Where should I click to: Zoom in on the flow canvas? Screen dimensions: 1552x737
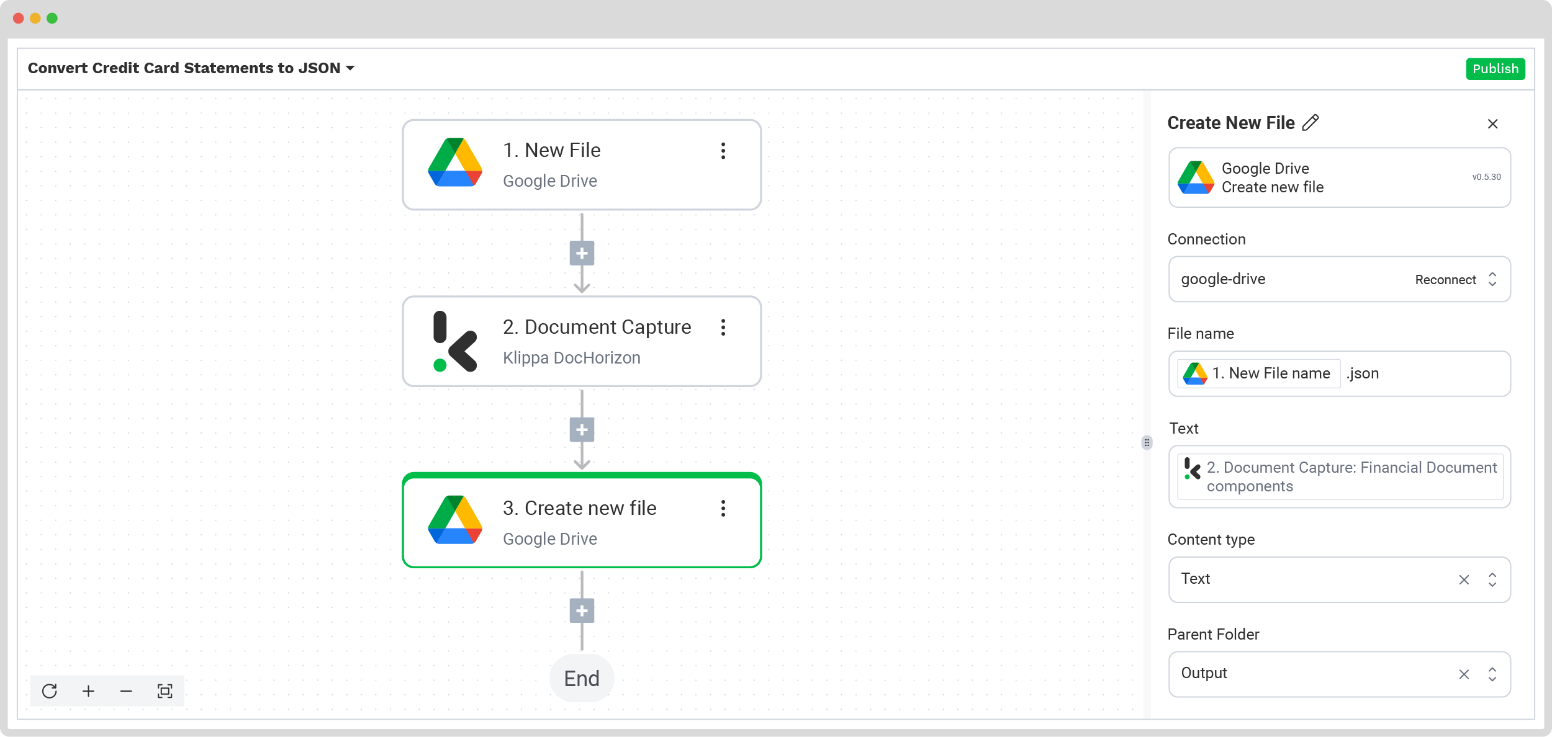click(88, 690)
